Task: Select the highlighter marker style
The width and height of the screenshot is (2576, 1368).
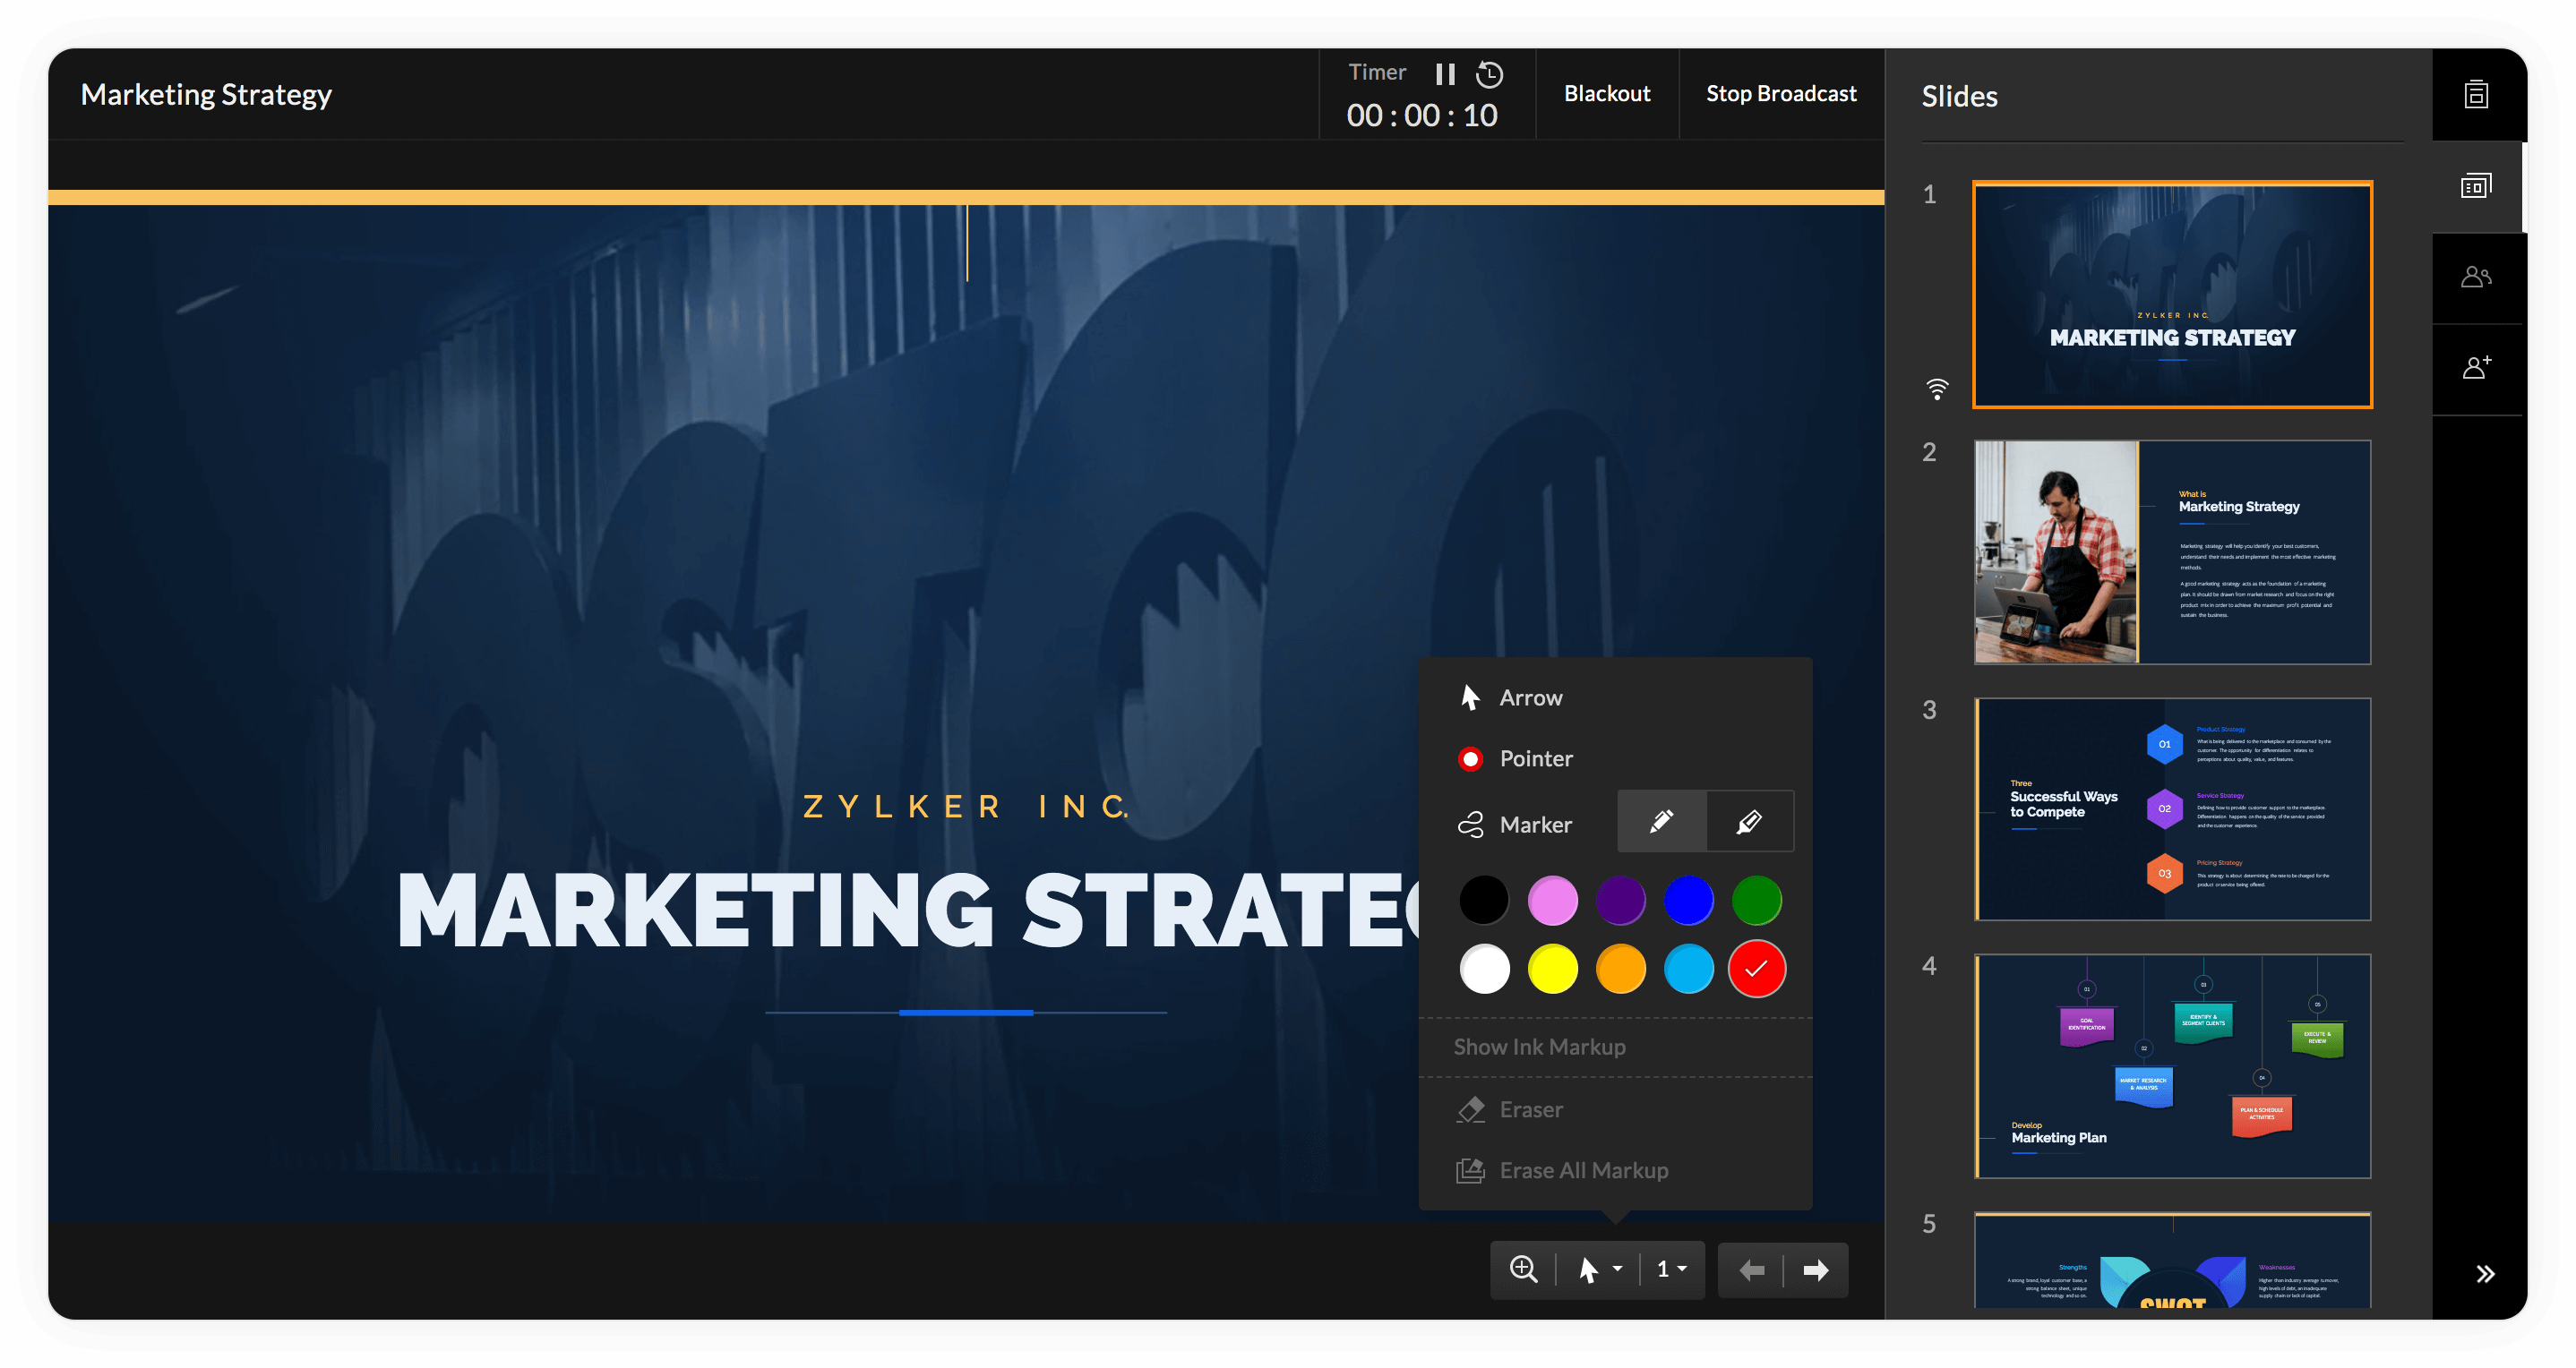Action: coord(1749,821)
